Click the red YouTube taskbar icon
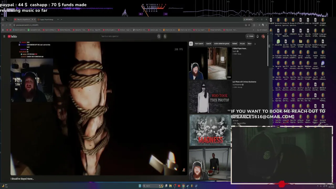Screen dimensions: 336x189 click(x=179, y=186)
